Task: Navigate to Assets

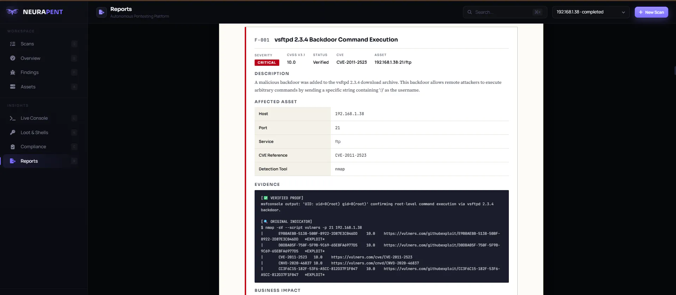Action: click(x=44, y=87)
